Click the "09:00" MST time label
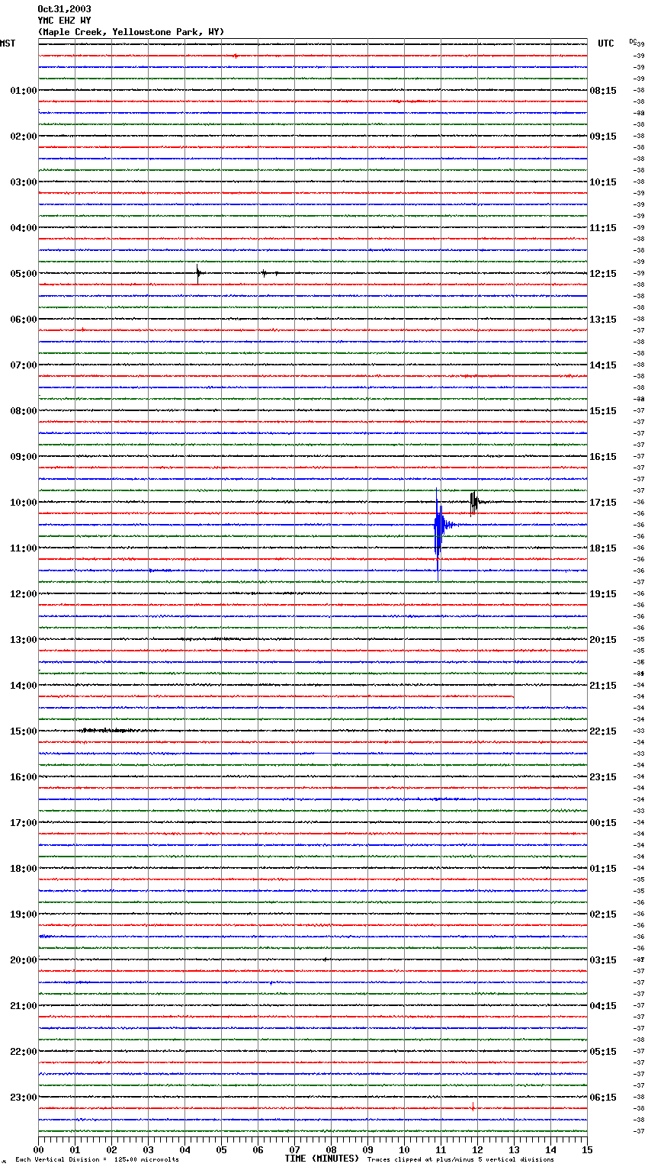648x1170 pixels. pos(23,457)
